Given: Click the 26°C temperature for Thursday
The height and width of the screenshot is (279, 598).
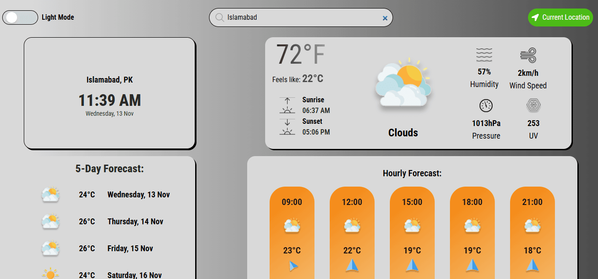Looking at the screenshot, I should tap(87, 222).
